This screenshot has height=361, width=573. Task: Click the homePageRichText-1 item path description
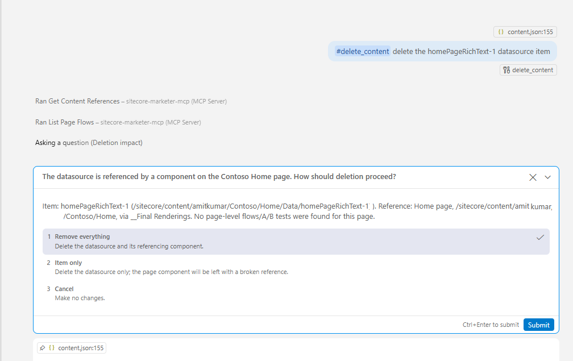pyautogui.click(x=297, y=211)
